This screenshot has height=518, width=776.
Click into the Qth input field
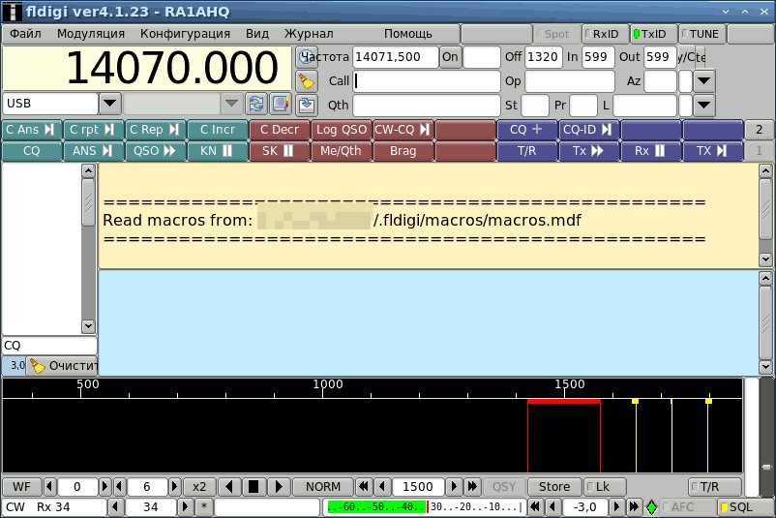point(427,105)
